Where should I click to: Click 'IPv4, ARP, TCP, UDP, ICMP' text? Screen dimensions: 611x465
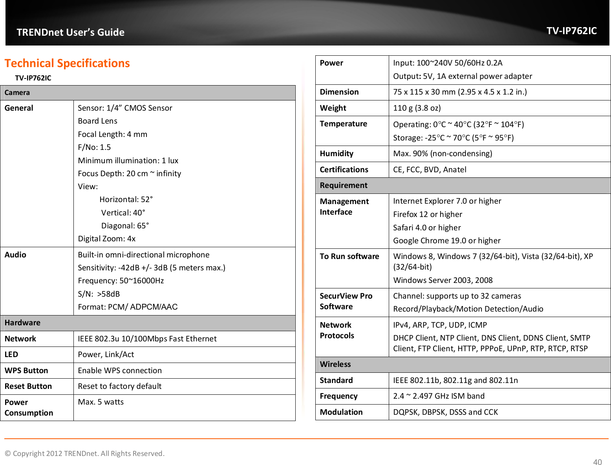point(440,325)
